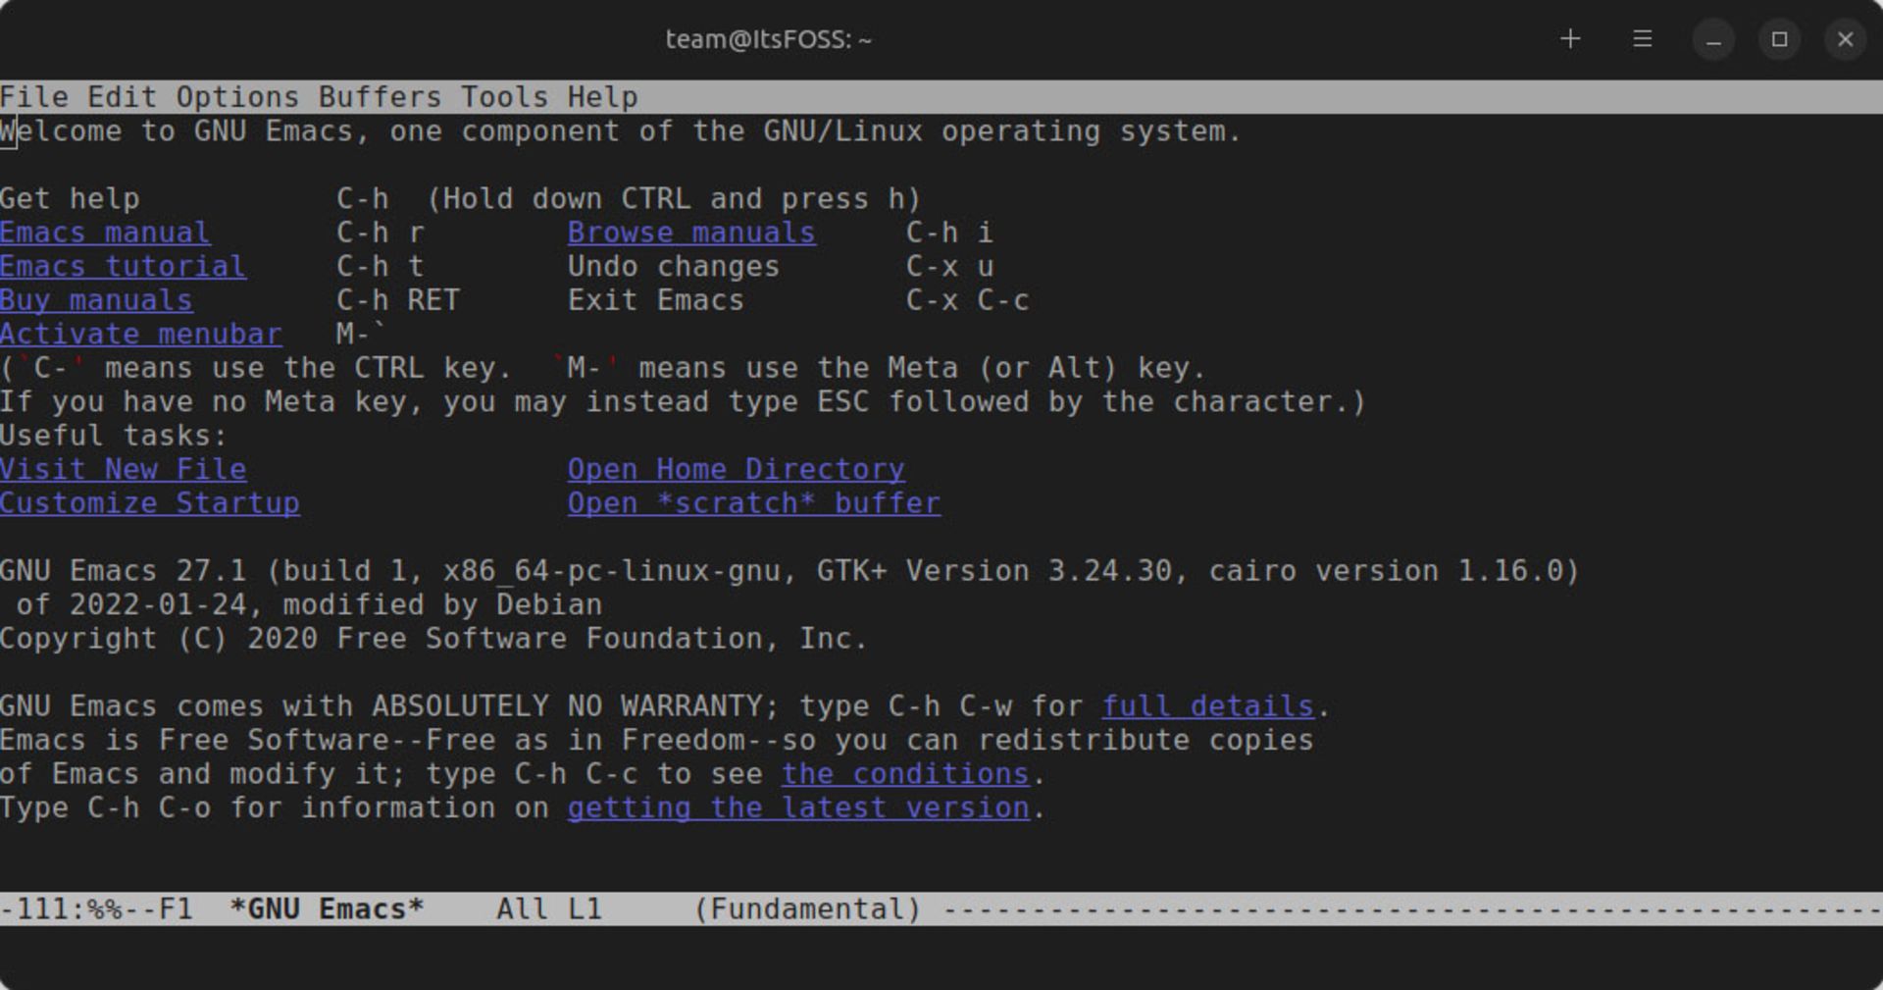Viewport: 1883px width, 990px height.
Task: Open the Customize Startup link
Action: [150, 503]
